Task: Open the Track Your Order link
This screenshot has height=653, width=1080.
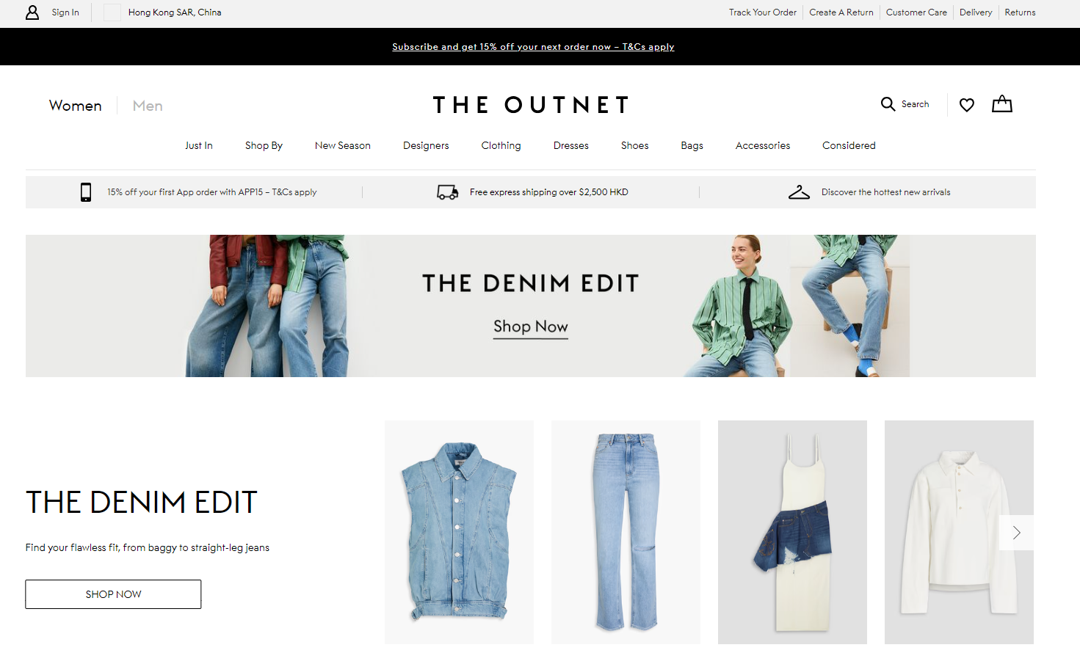Action: click(x=763, y=12)
